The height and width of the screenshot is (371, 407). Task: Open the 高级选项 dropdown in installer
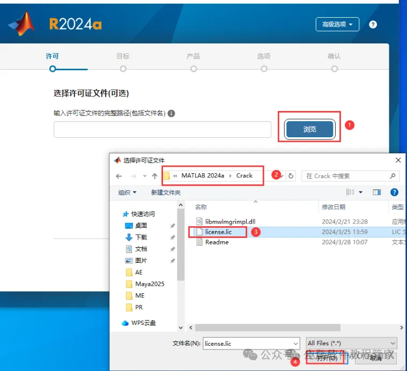click(337, 24)
